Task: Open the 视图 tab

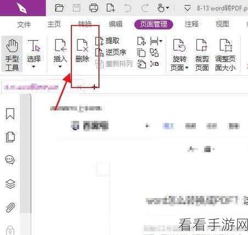Action: click(222, 24)
